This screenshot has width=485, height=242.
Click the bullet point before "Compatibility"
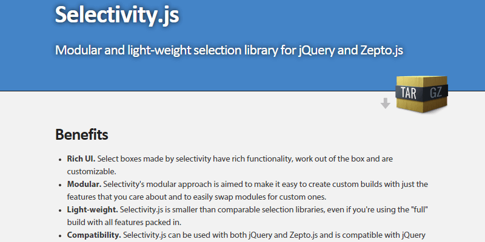60,235
